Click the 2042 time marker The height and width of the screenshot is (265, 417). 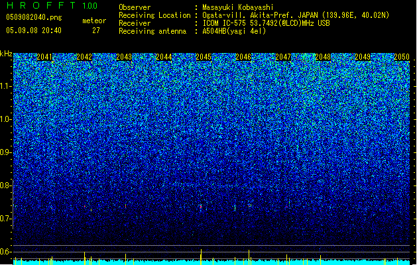(x=84, y=57)
